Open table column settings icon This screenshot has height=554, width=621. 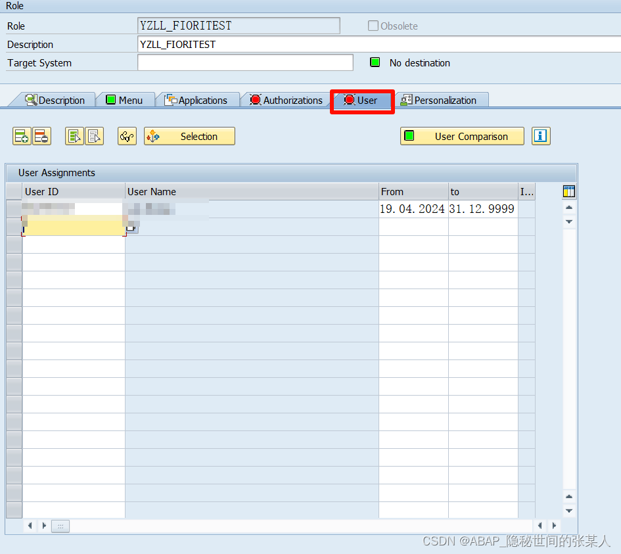pyautogui.click(x=568, y=191)
